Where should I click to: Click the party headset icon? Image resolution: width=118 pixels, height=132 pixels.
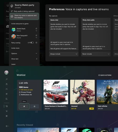coord(12,6)
